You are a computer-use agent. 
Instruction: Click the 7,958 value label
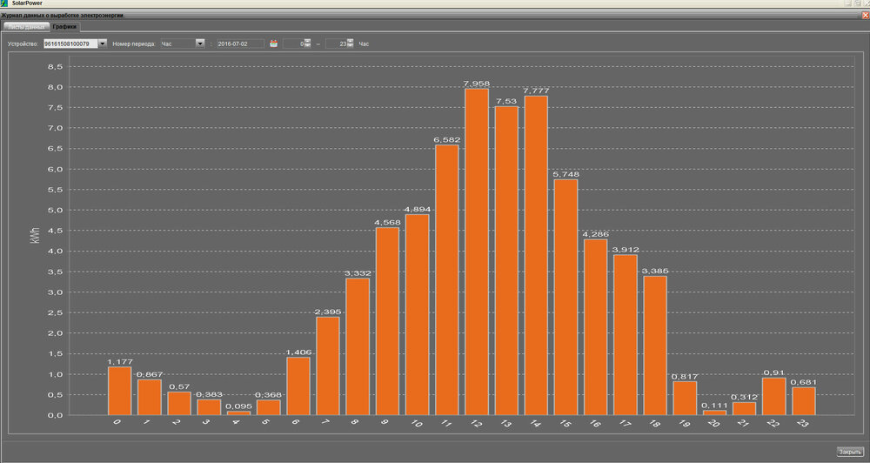coord(477,84)
